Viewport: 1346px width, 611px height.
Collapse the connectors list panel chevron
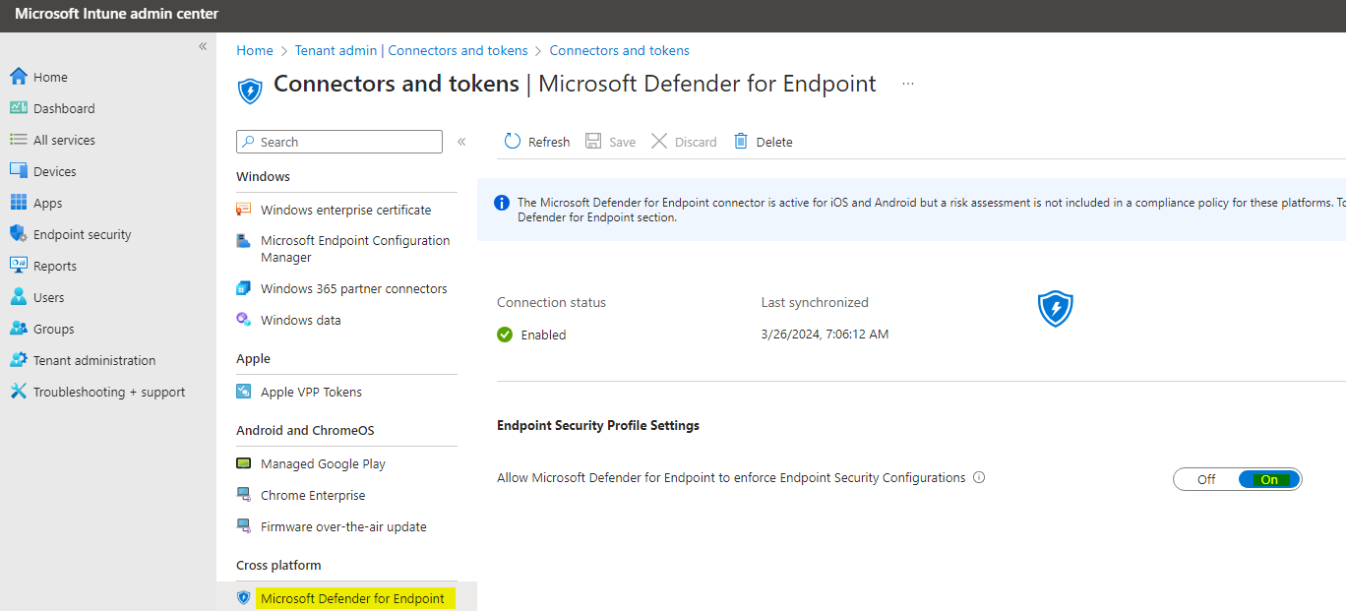(x=461, y=142)
